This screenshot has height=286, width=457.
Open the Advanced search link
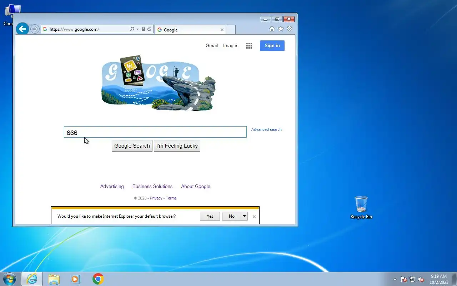[x=266, y=129]
